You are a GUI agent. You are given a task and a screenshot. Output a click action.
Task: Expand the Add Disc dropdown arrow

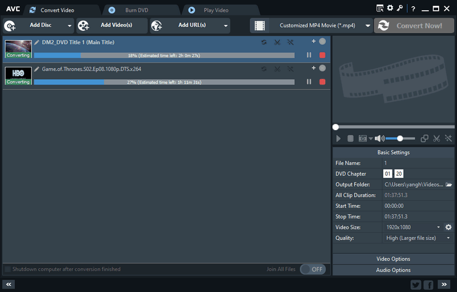[x=70, y=26]
